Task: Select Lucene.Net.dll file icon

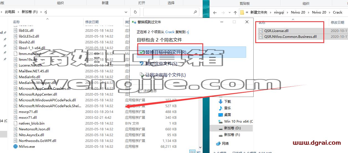Action: 16,65
